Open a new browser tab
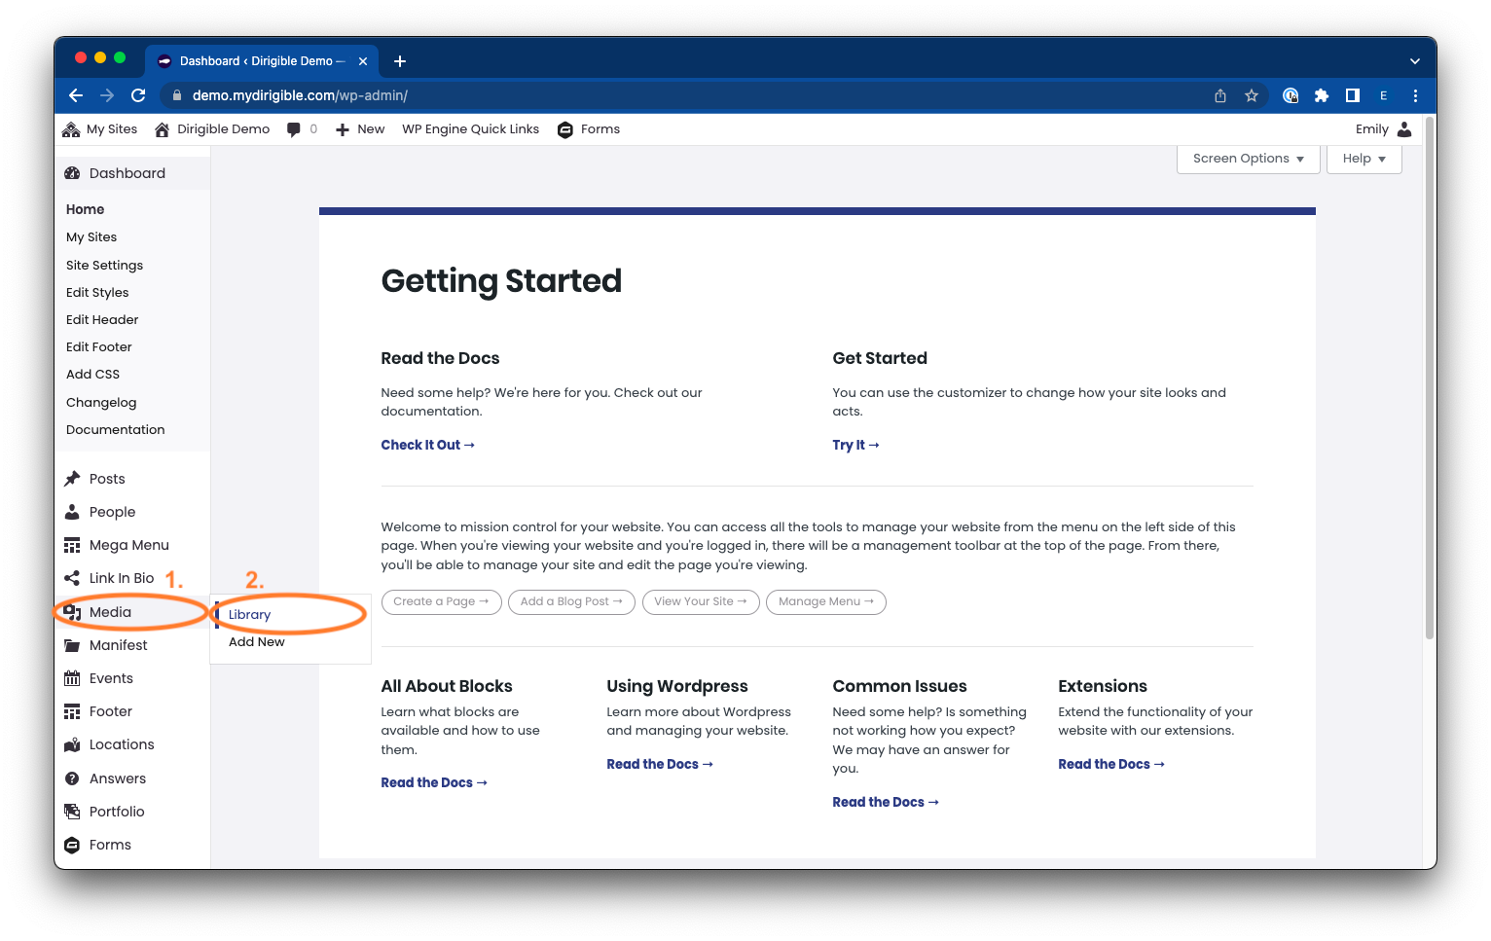Screen dimensions: 1491x941 [x=400, y=61]
